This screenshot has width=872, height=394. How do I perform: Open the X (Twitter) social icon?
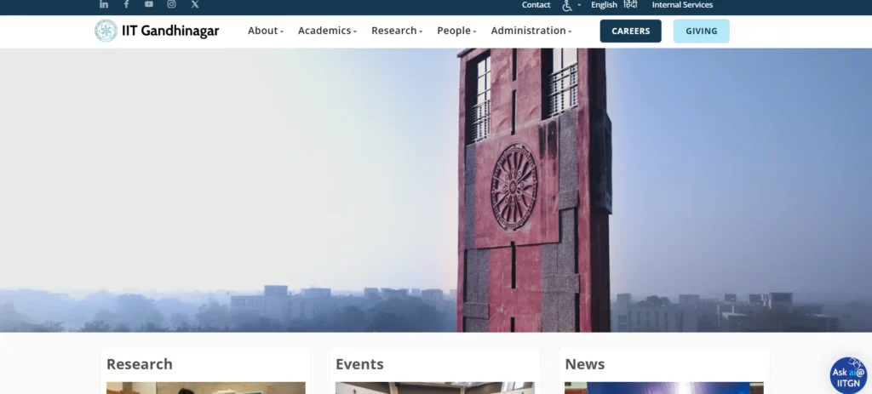[195, 4]
